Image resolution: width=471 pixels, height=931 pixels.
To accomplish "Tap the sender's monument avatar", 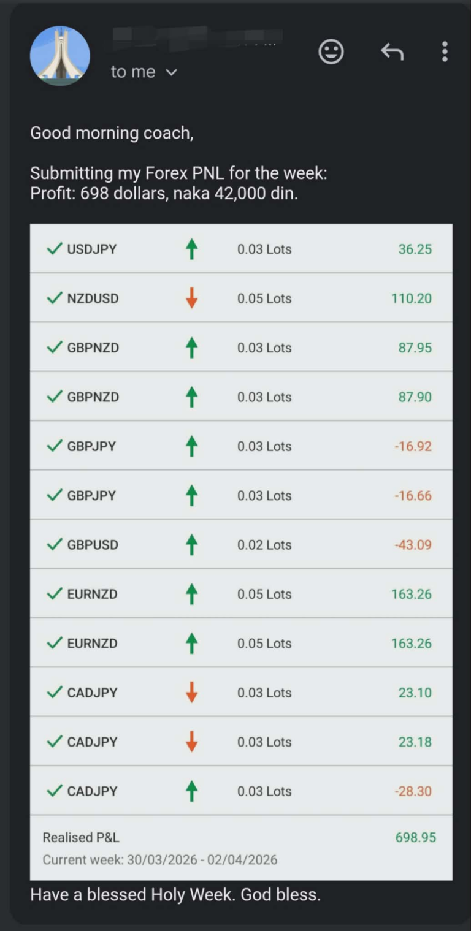I will (60, 56).
